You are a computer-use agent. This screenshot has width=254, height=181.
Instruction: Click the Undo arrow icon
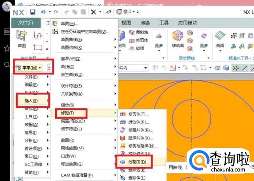(x=43, y=12)
